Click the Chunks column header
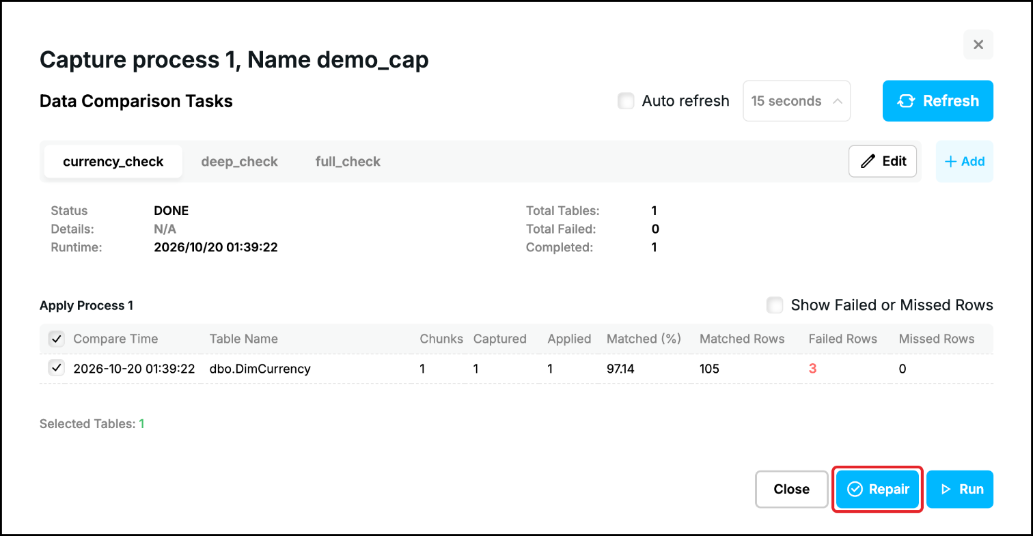Screen dimensions: 1033x536 point(441,339)
